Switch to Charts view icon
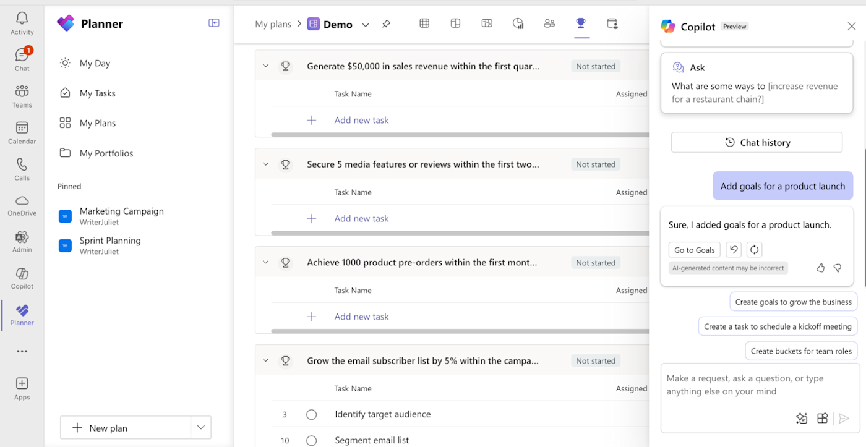This screenshot has width=866, height=447. click(518, 23)
